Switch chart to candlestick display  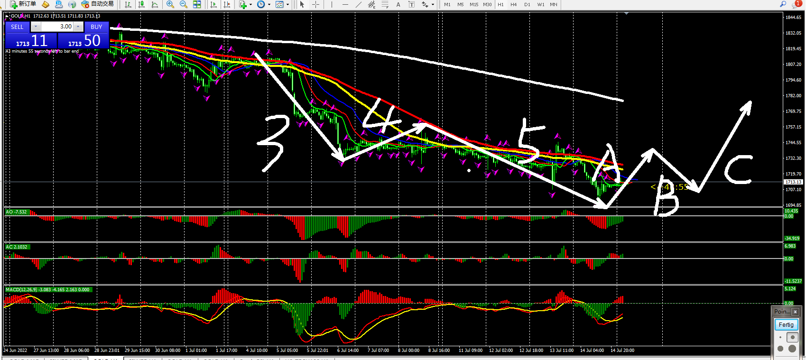tap(141, 4)
